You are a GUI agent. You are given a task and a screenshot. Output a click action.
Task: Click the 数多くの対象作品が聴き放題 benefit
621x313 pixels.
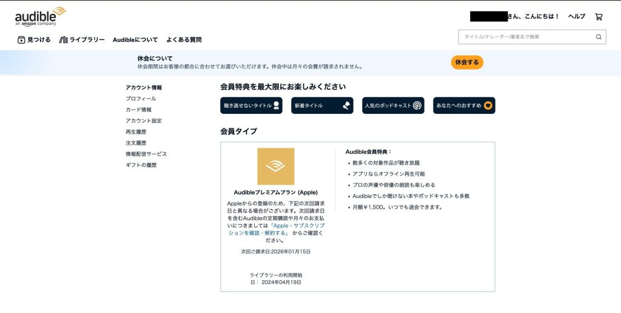tap(386, 163)
